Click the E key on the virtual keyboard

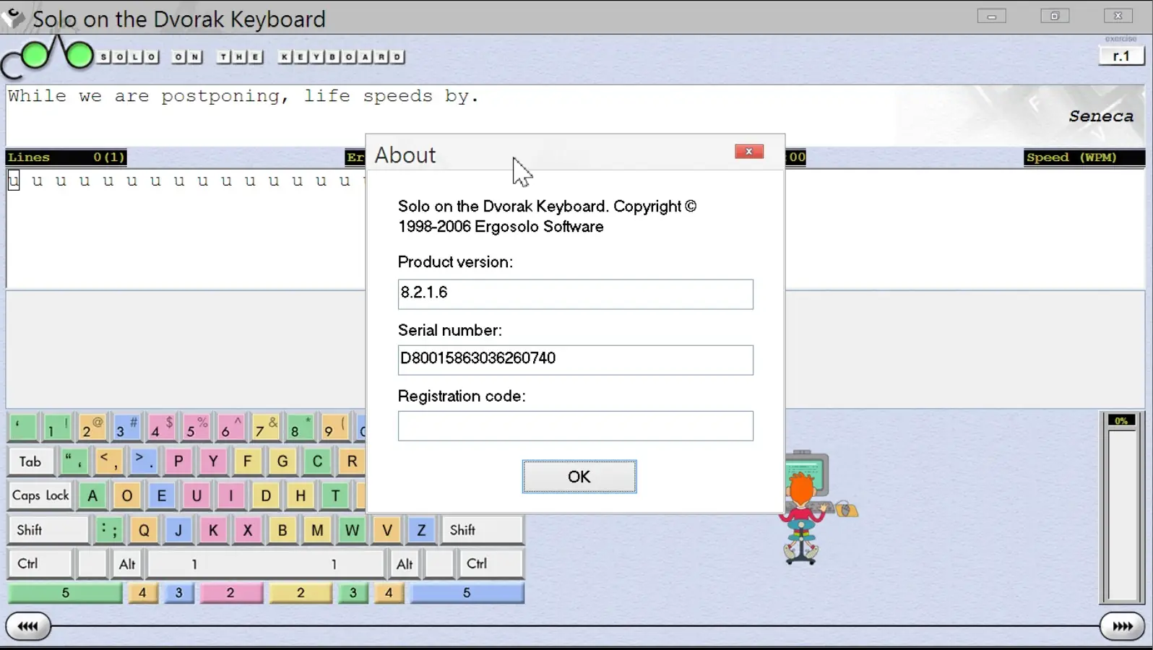pyautogui.click(x=162, y=495)
